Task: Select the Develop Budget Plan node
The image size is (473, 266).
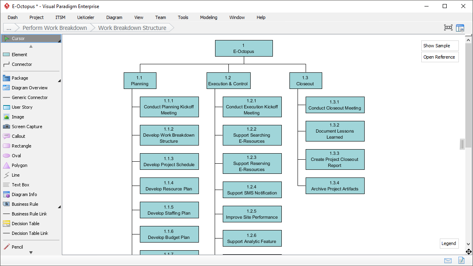Action: [x=169, y=234]
